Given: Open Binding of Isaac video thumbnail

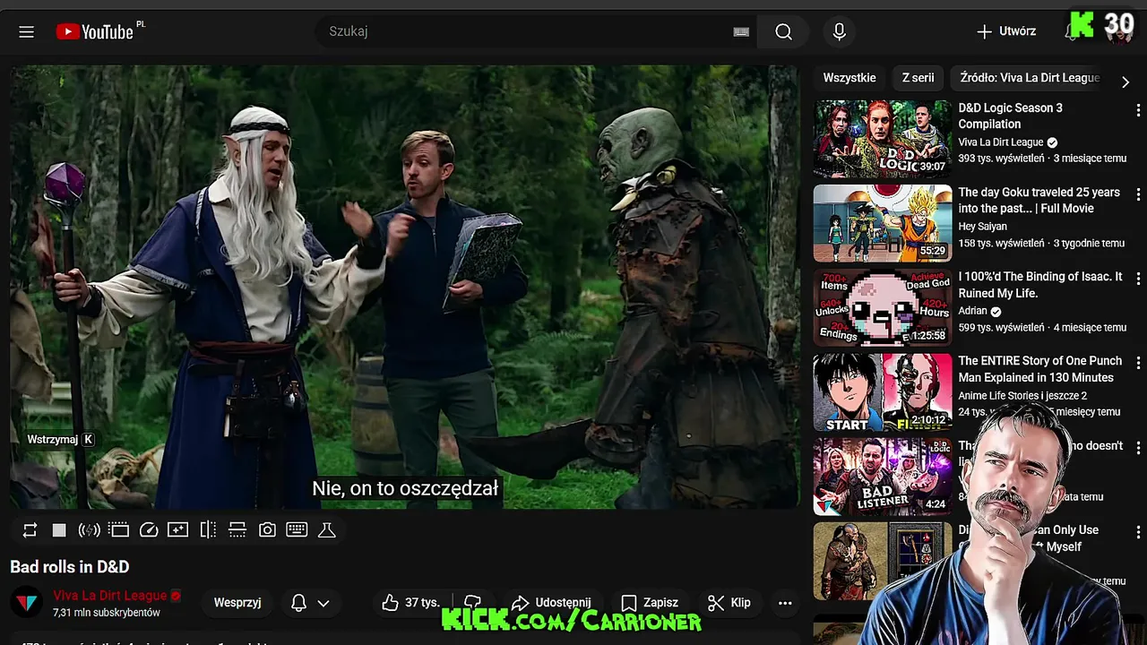Looking at the screenshot, I should [x=883, y=307].
